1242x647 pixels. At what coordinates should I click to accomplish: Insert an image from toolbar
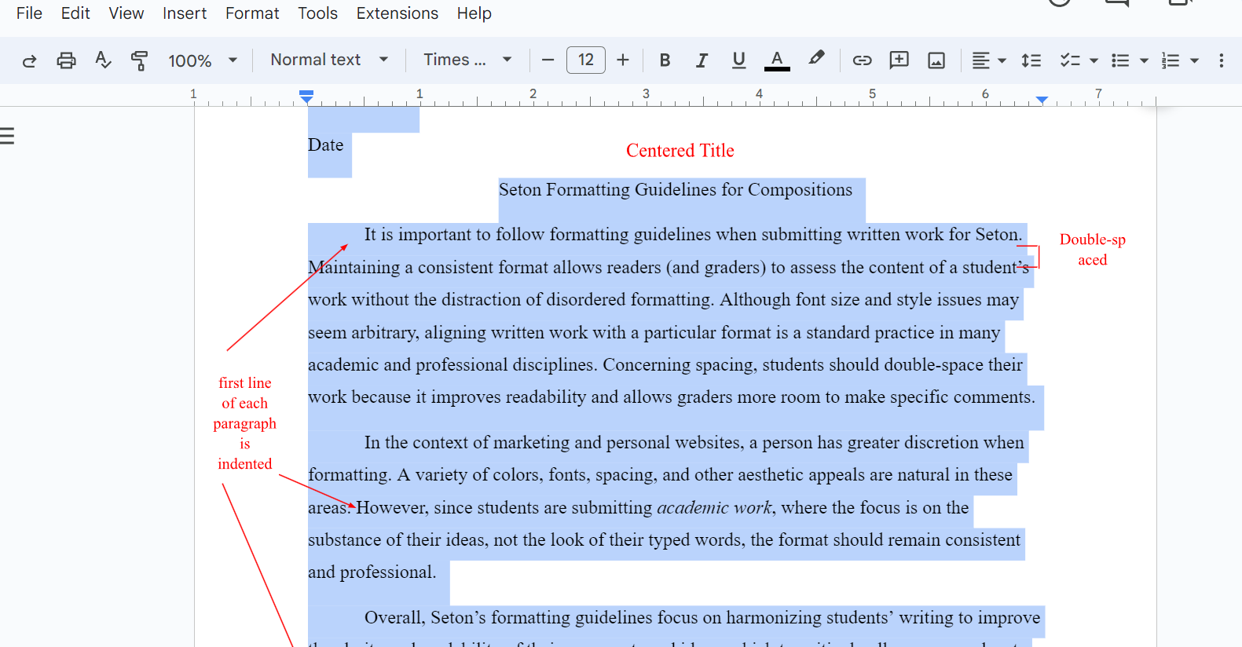coord(936,60)
